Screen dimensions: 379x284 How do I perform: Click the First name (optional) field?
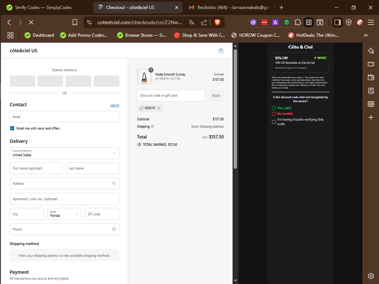(x=36, y=168)
